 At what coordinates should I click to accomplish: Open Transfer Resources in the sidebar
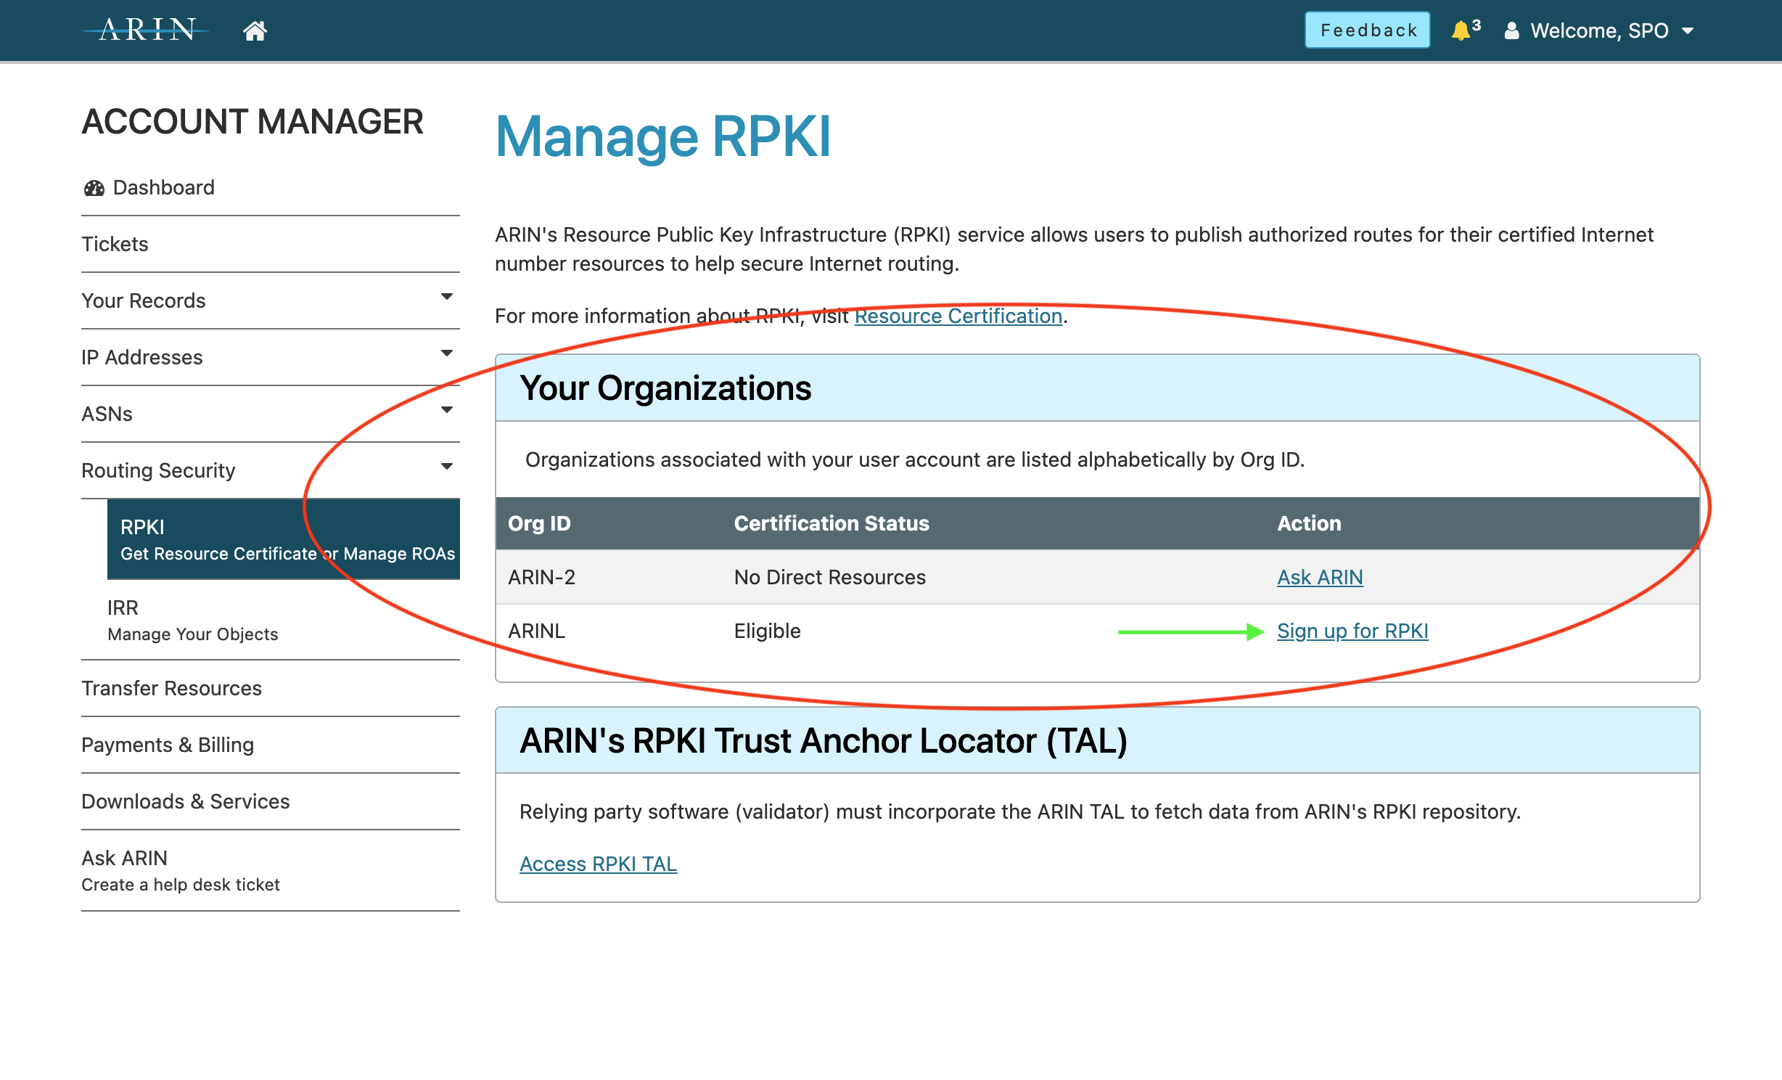pyautogui.click(x=171, y=688)
